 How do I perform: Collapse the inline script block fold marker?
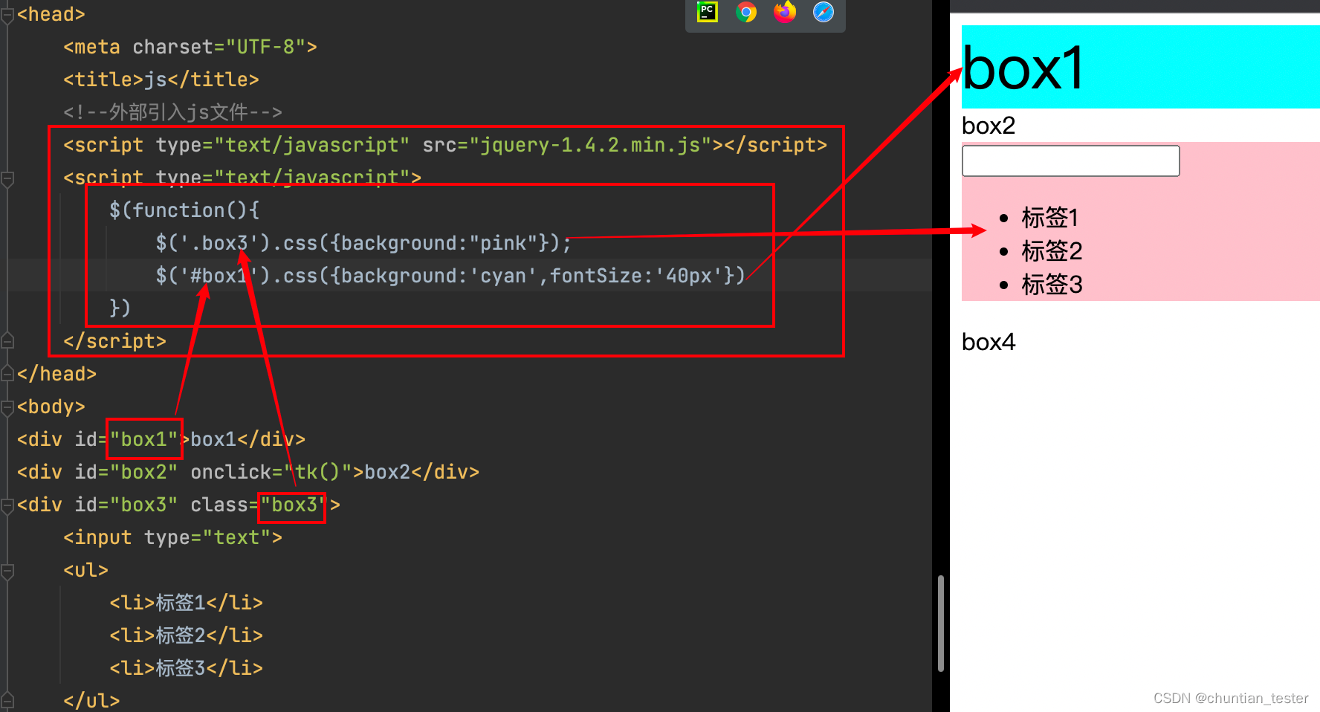click(x=7, y=178)
